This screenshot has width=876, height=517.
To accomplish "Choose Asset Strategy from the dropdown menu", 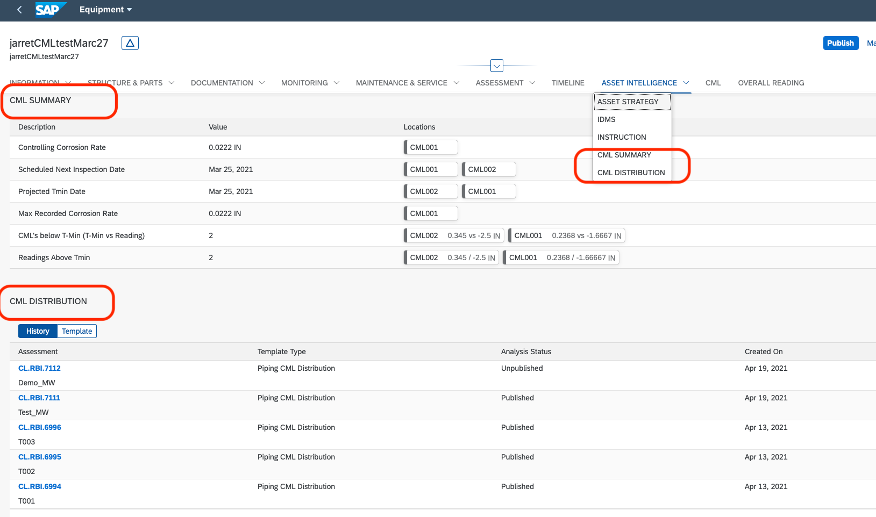I will pos(632,102).
